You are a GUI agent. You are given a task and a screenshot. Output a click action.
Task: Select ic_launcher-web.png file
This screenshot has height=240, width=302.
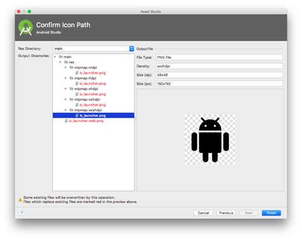[86, 121]
